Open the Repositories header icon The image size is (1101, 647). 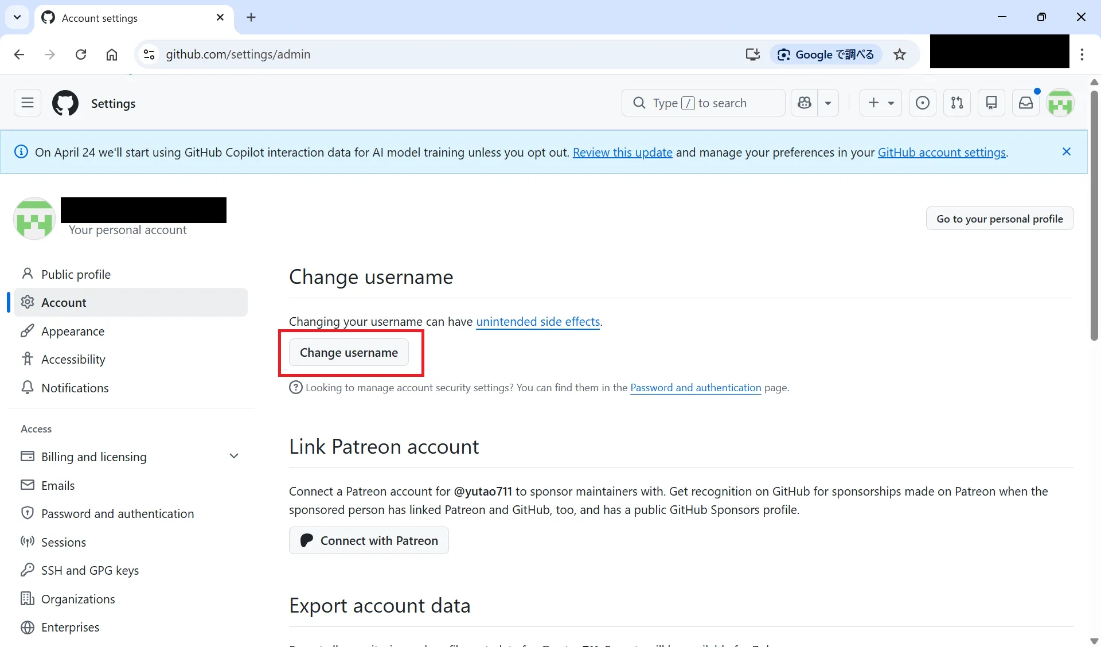click(991, 103)
